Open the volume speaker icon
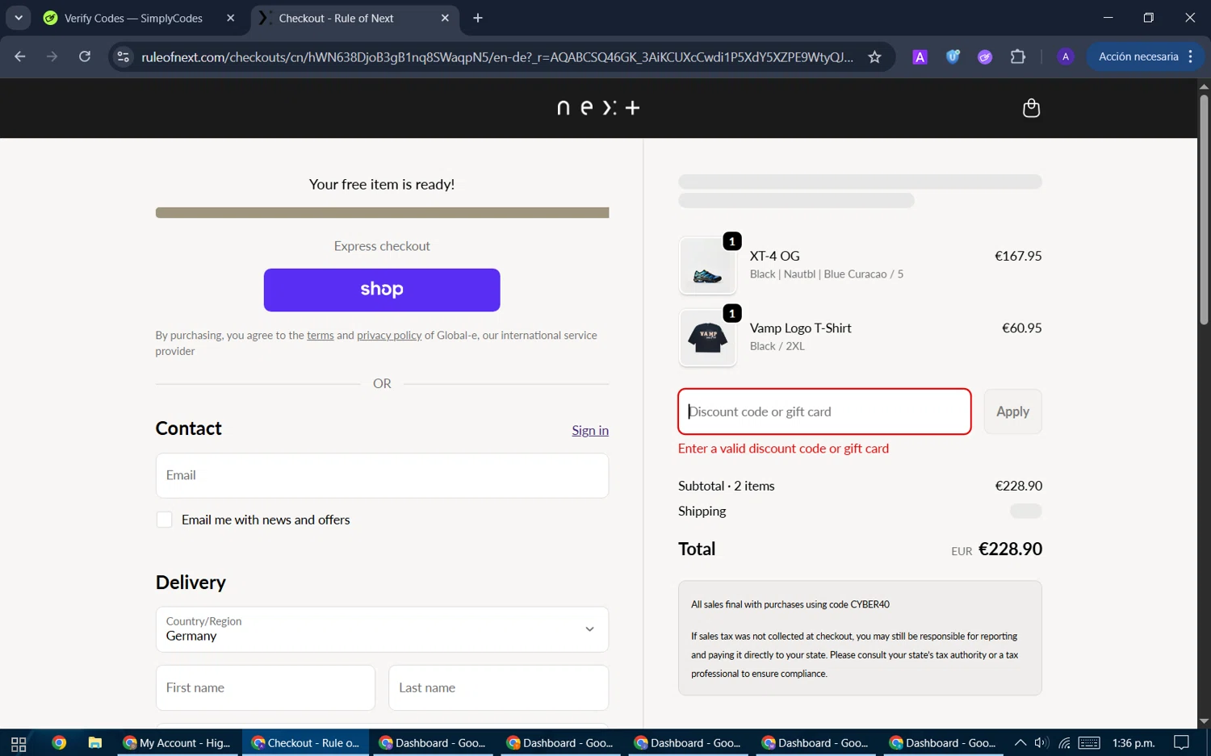1211x756 pixels. pos(1041,743)
